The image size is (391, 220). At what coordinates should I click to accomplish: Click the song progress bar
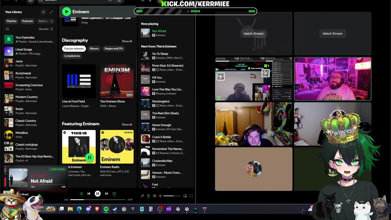point(97,200)
